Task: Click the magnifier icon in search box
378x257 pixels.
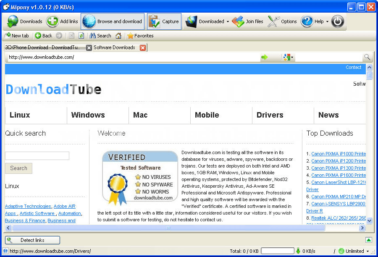Action: pyautogui.click(x=367, y=57)
